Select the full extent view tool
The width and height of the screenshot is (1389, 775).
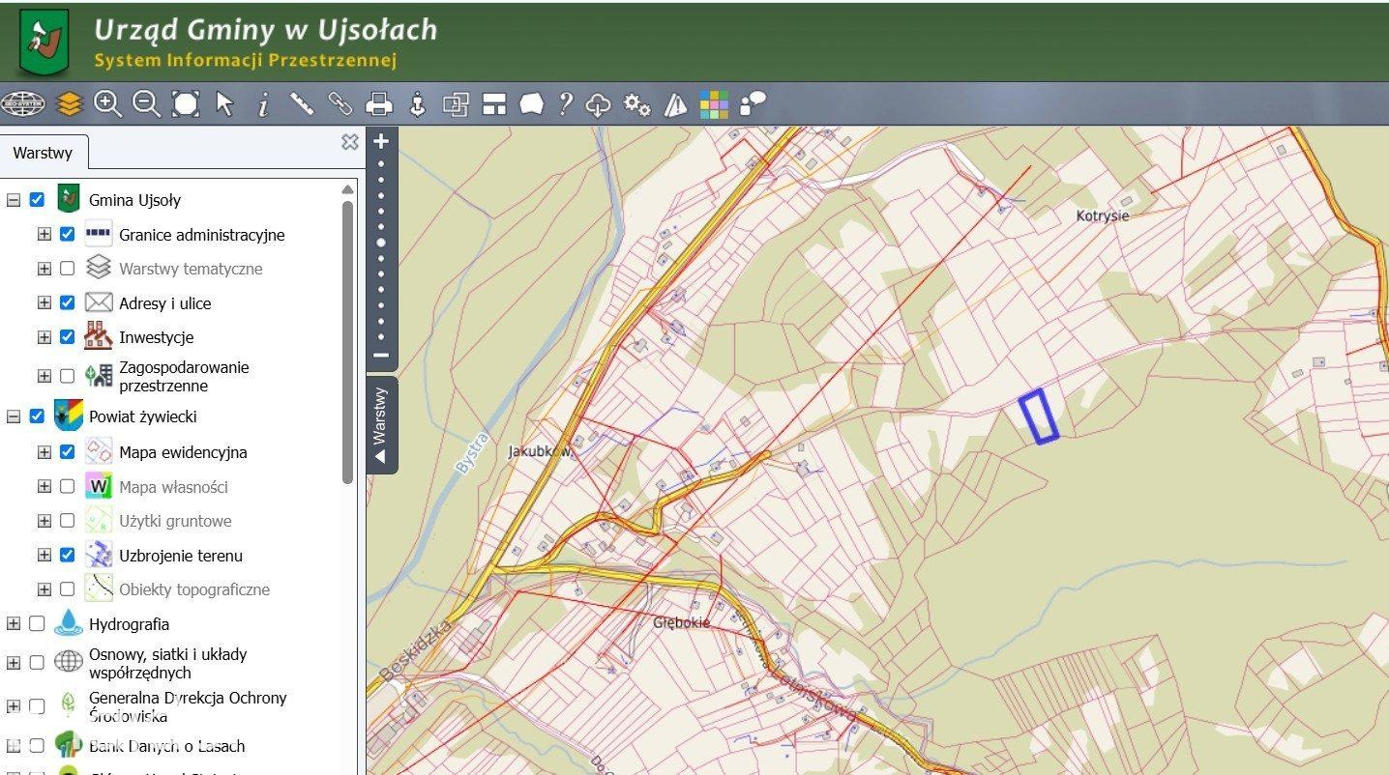(x=186, y=103)
